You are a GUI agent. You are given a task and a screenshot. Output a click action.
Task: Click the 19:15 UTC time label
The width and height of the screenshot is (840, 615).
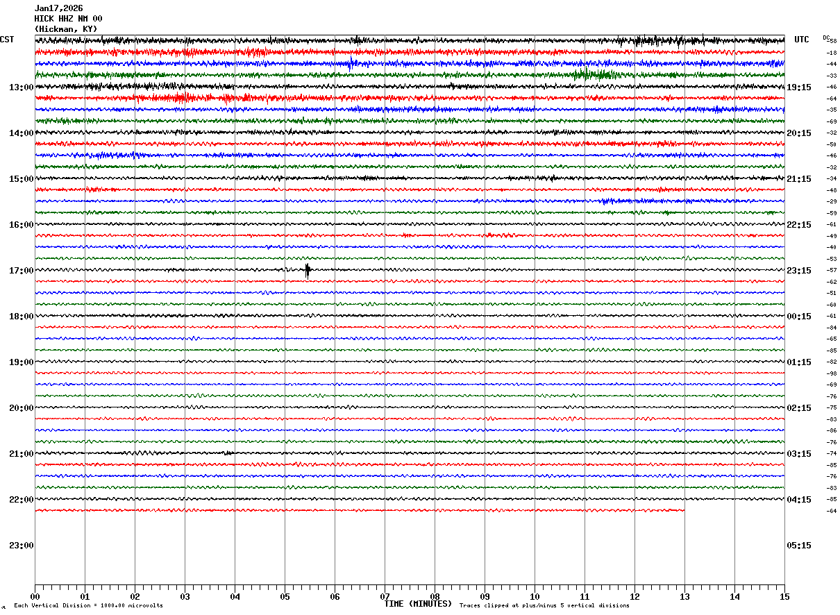[798, 87]
